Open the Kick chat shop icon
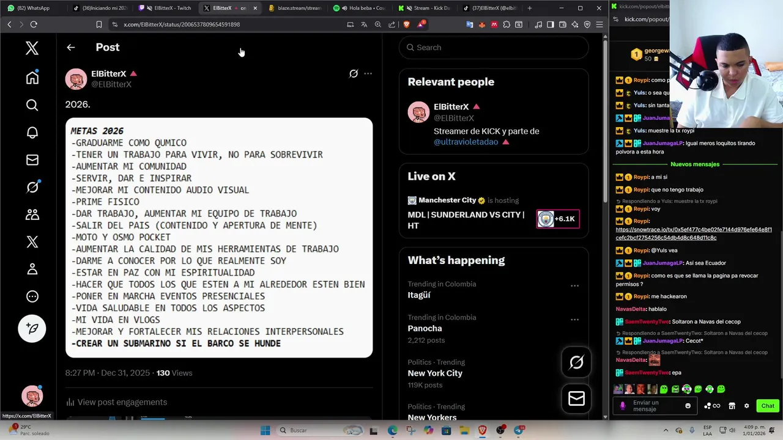The image size is (783, 440). click(732, 406)
